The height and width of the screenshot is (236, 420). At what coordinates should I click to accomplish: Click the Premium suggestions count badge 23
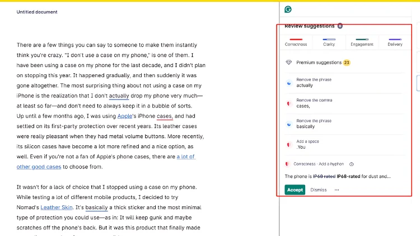tap(347, 63)
